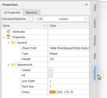
Task: Open the Help side tab
Action: pyautogui.click(x=95, y=56)
